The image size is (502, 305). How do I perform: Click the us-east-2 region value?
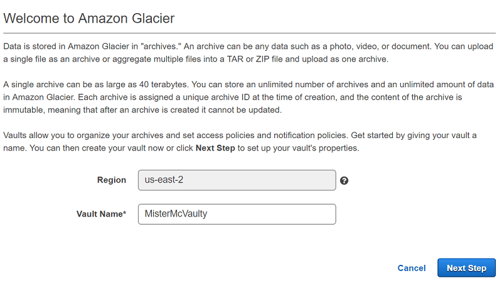[x=164, y=180]
